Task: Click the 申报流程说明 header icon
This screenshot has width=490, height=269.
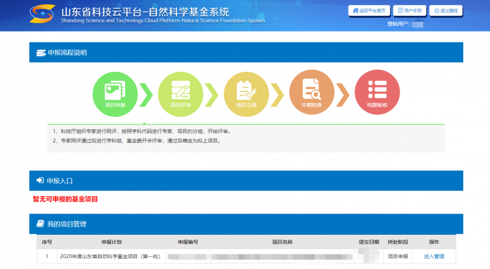Action: 40,53
